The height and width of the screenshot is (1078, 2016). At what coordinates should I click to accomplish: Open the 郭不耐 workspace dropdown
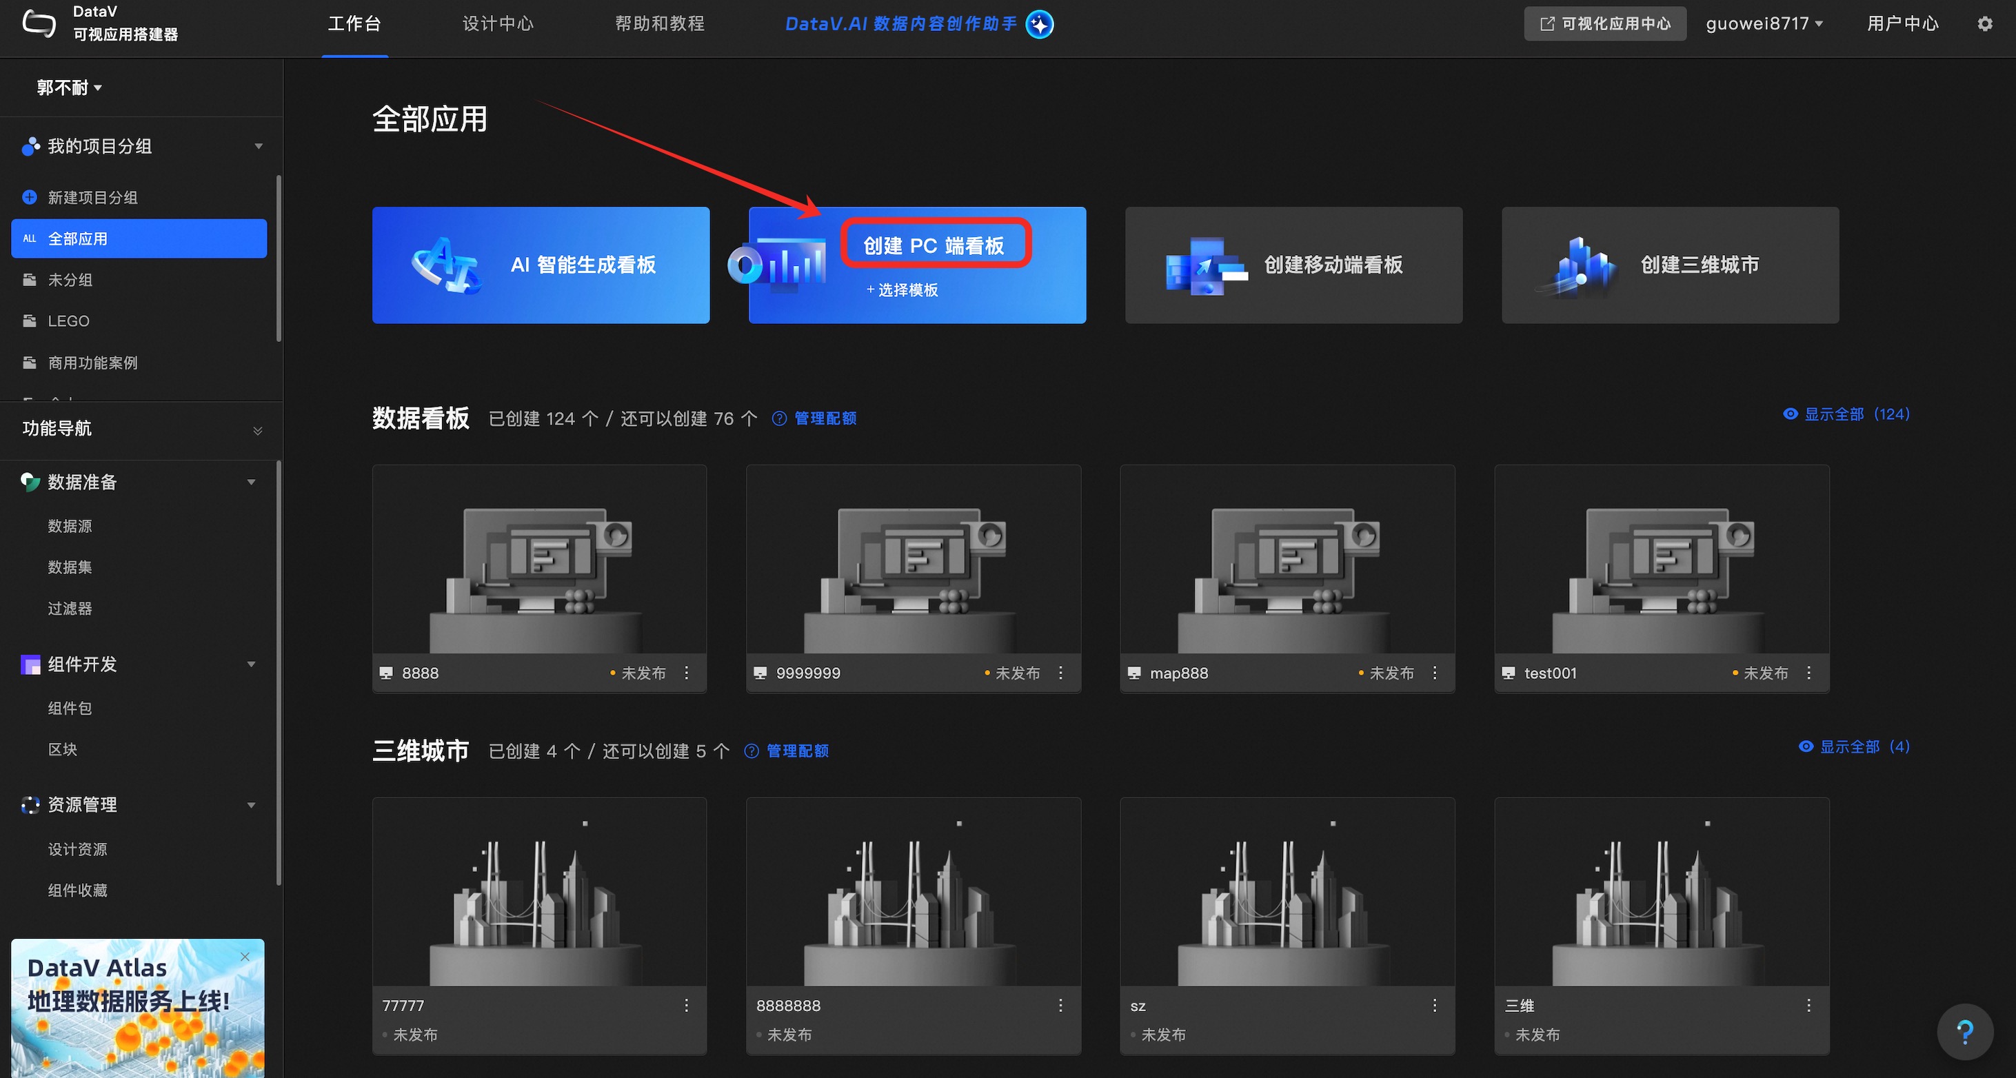[x=69, y=88]
